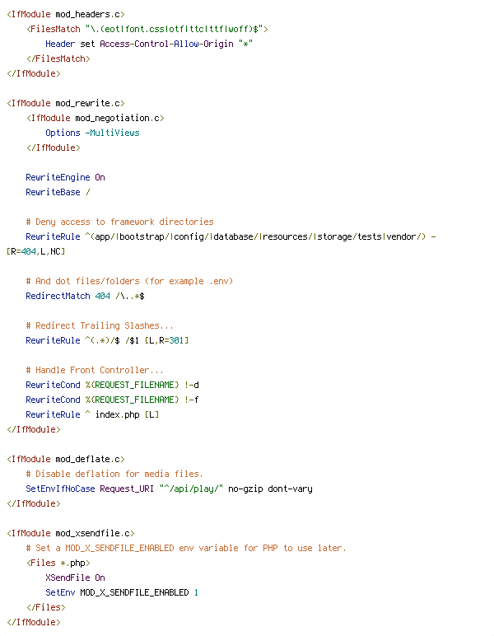Click the Options -MultiViews directive

click(92, 133)
